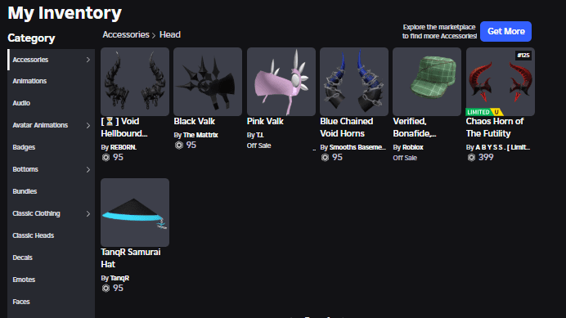Visit creator REBORN. profile link
Screen dimensions: 566x318
(123, 147)
